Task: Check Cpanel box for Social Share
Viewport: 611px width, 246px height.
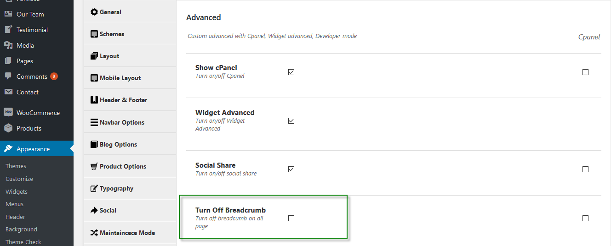Action: click(585, 169)
